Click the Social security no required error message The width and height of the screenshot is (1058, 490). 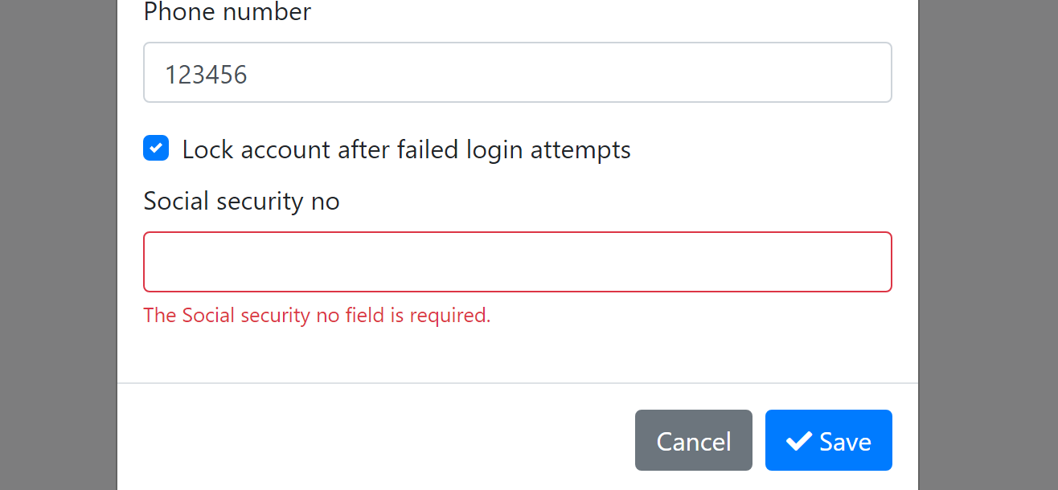(x=317, y=315)
